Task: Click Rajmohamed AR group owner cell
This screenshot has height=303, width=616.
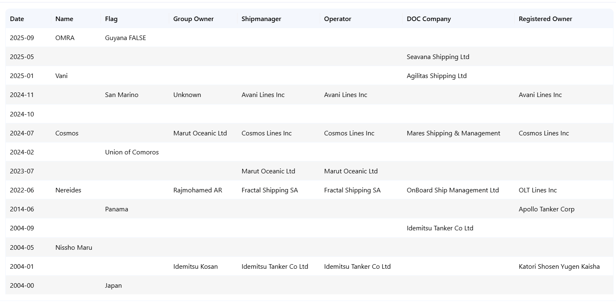Action: [x=197, y=190]
